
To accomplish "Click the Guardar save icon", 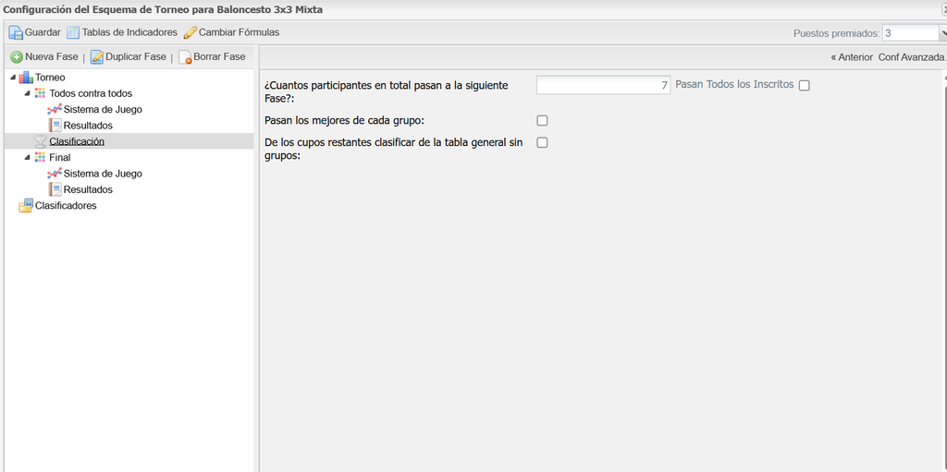I will point(16,32).
